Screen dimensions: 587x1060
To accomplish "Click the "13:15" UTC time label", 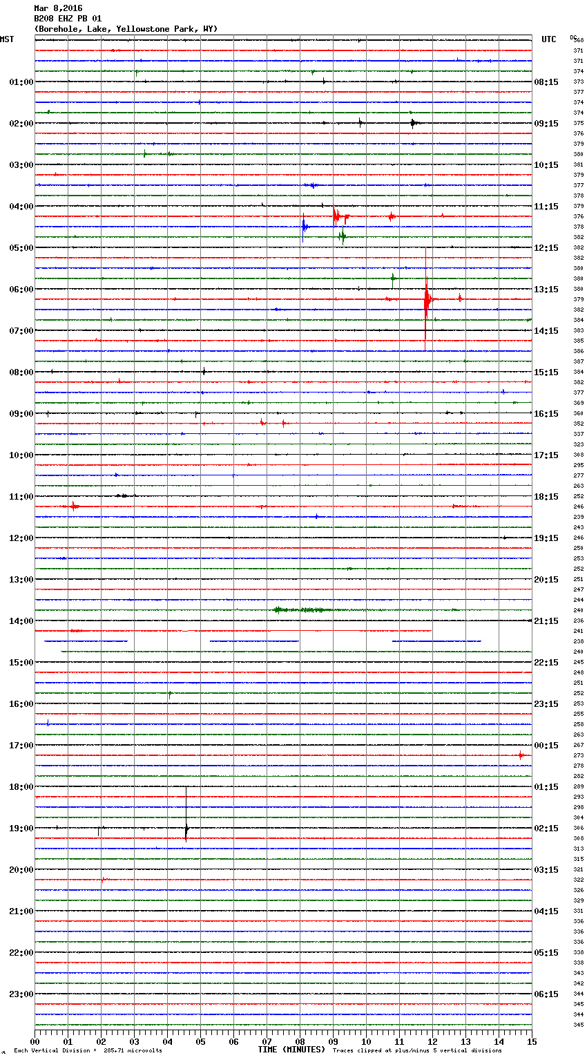I will 546,290.
